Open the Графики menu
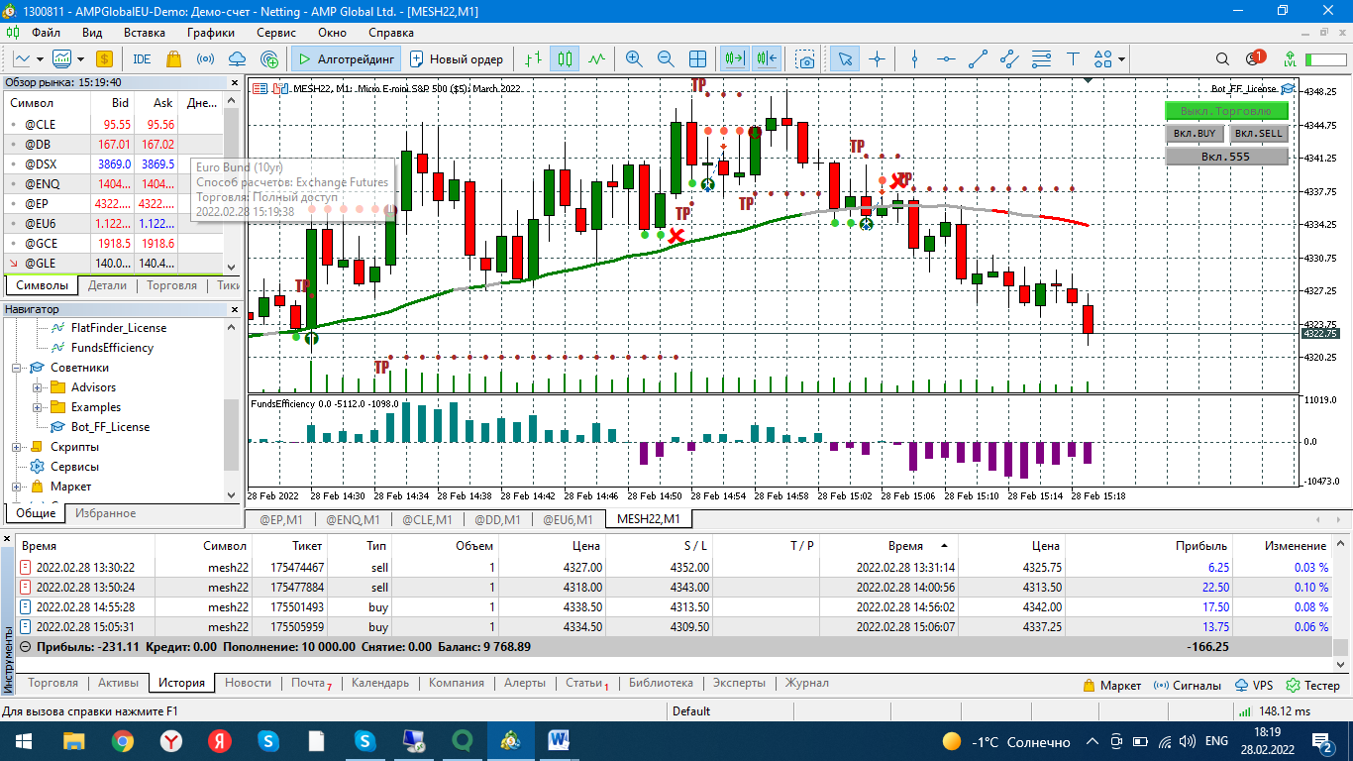Screen dimensions: 1353x761 tap(210, 32)
